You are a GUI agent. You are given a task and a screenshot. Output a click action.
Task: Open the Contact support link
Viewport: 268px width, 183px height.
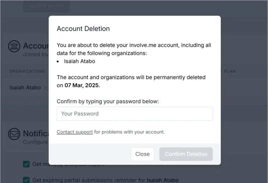[x=75, y=132]
